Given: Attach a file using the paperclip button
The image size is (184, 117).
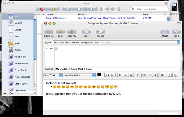Looking at the screenshot, I should click(165, 33).
